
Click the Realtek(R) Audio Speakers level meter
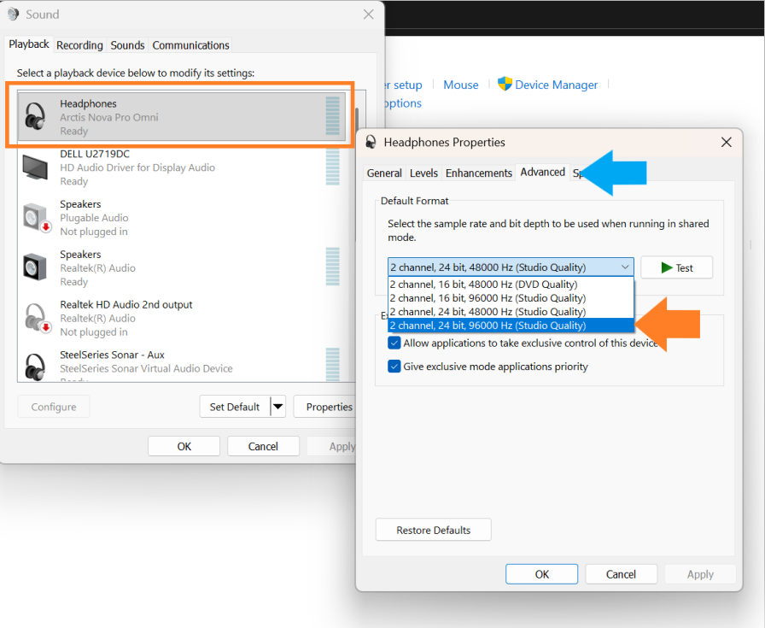[332, 266]
